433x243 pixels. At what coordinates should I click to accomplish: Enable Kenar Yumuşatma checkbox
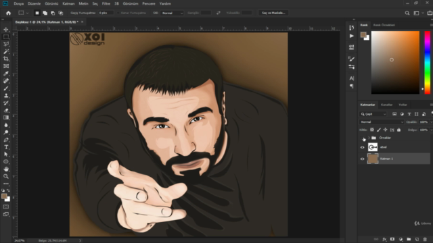118,13
